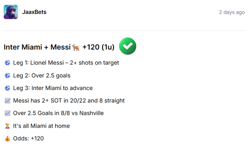Viewport: 248px width, 150px height.
Task: Click the "+120 (1u)" odds in title
Action: click(98, 47)
